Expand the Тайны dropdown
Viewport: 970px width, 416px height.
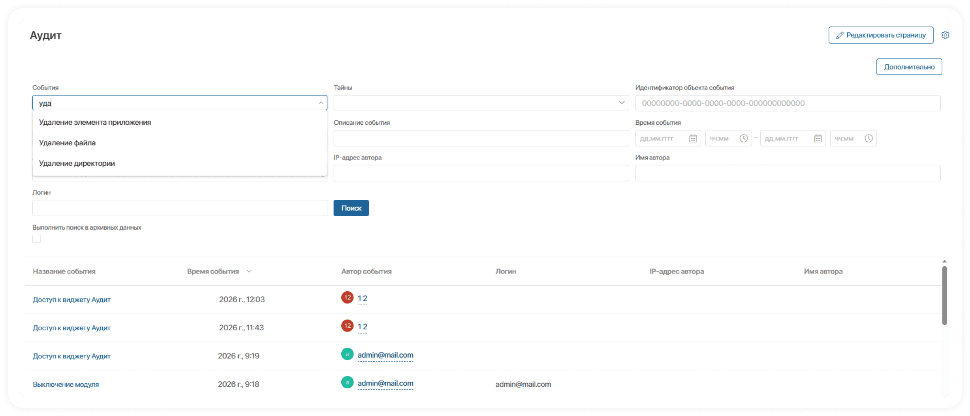(x=621, y=103)
